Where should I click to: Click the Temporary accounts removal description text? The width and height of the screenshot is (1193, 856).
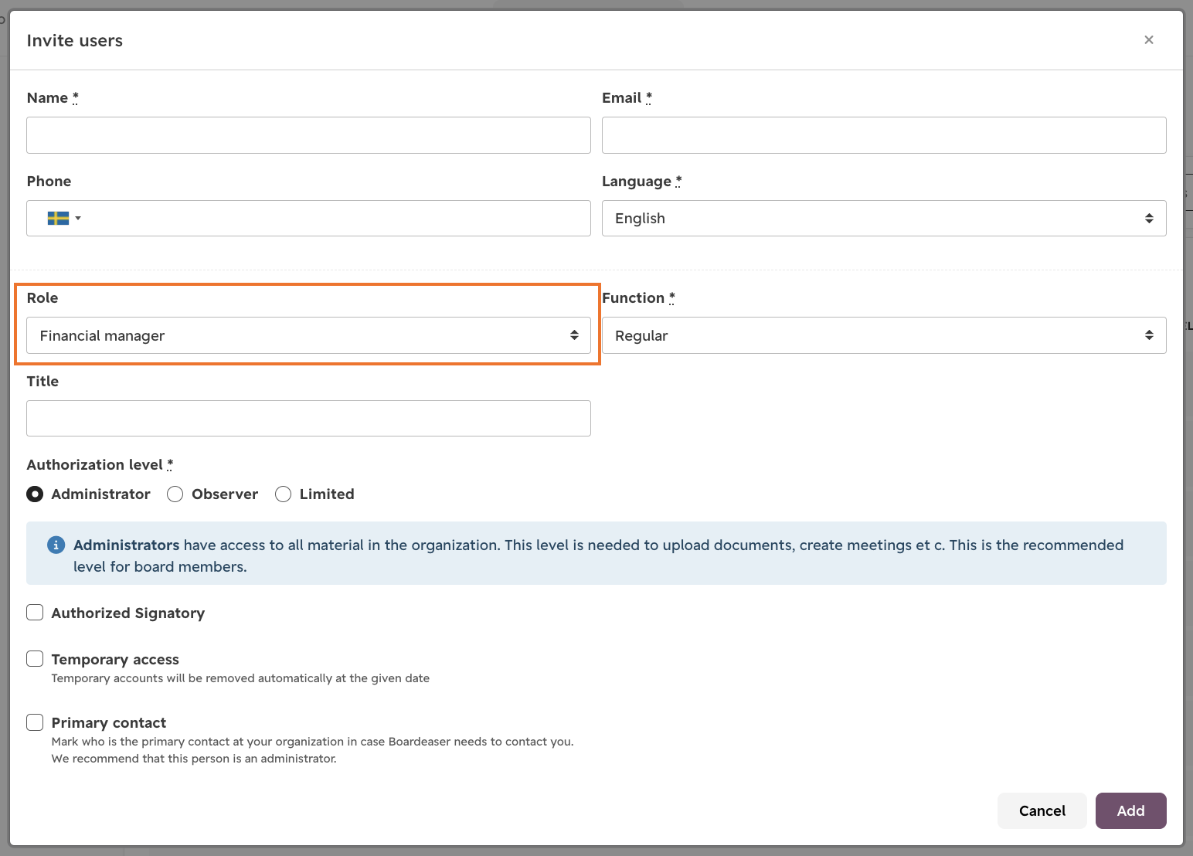tap(240, 678)
